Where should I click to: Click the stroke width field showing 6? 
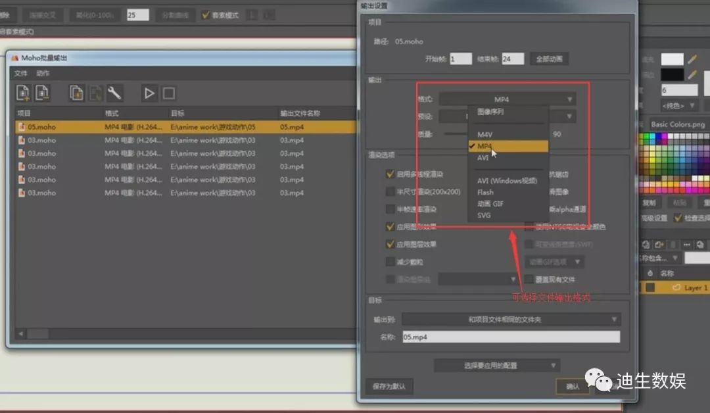point(679,90)
